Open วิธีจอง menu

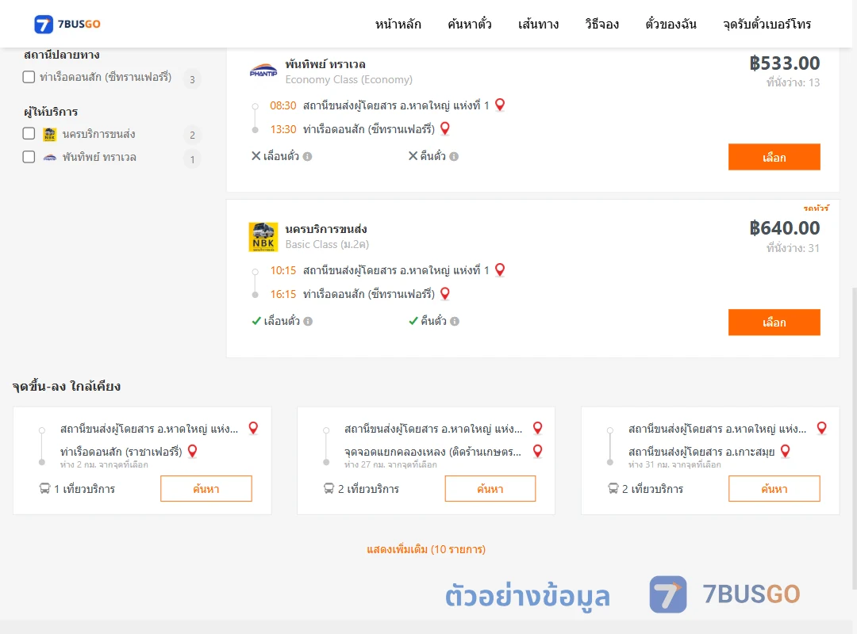click(x=601, y=24)
